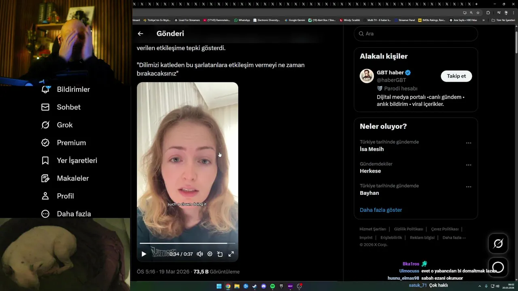Open Hizmet Şartları footer link
The width and height of the screenshot is (518, 291).
point(373,229)
